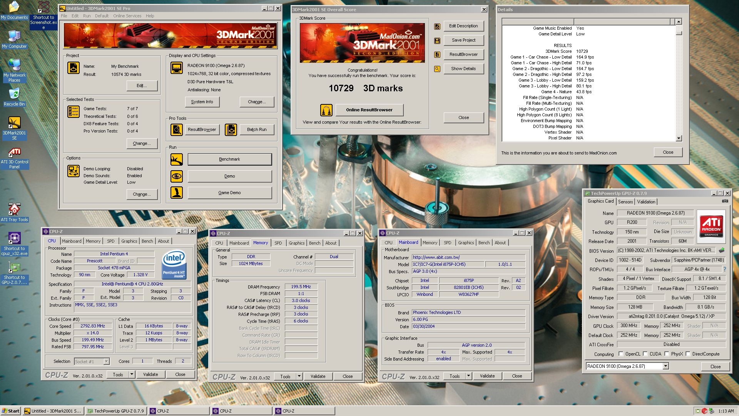Image resolution: width=739 pixels, height=416 pixels.
Task: Click GPU-Z screenshot camera icon
Action: coord(725,201)
